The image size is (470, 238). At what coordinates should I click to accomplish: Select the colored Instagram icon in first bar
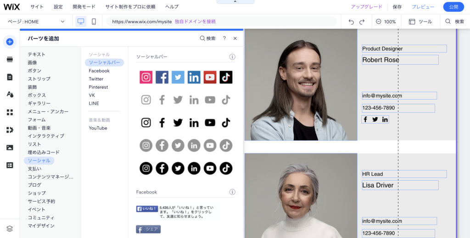point(146,77)
